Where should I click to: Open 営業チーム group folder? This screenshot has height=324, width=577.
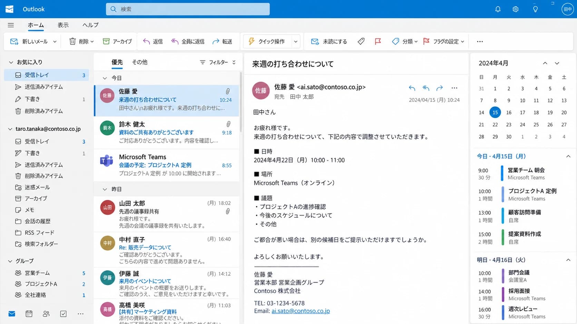[46, 273]
